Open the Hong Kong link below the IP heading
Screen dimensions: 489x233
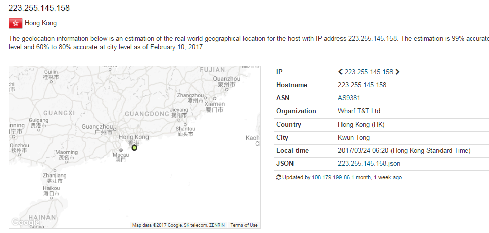pos(40,23)
